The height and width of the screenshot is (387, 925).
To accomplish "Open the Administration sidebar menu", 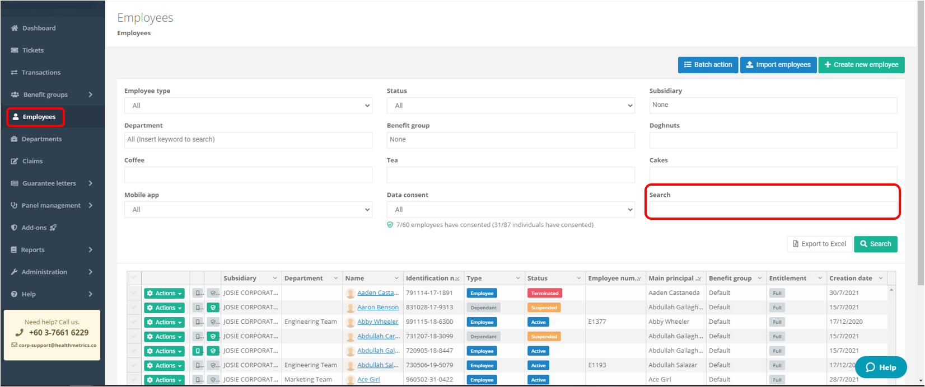I will pos(52,272).
